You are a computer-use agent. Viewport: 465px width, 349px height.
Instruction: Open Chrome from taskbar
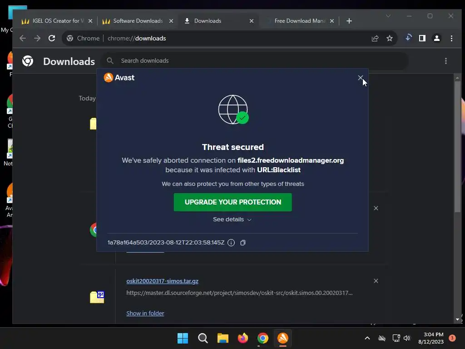(263, 338)
